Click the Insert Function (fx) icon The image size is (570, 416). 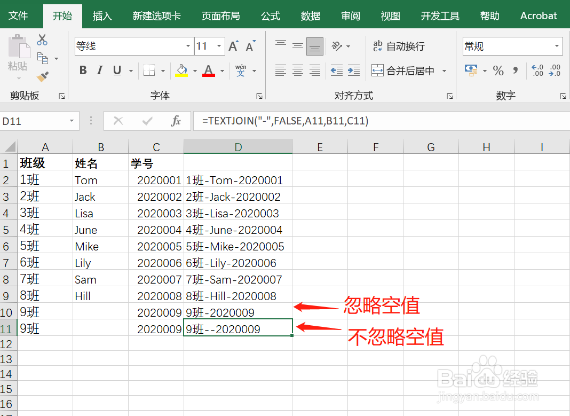(176, 121)
